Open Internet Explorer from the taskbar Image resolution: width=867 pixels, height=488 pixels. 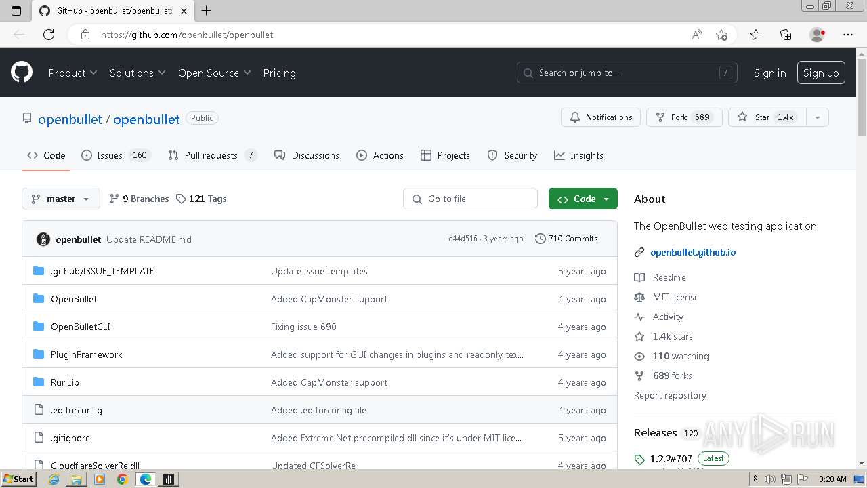coord(54,479)
